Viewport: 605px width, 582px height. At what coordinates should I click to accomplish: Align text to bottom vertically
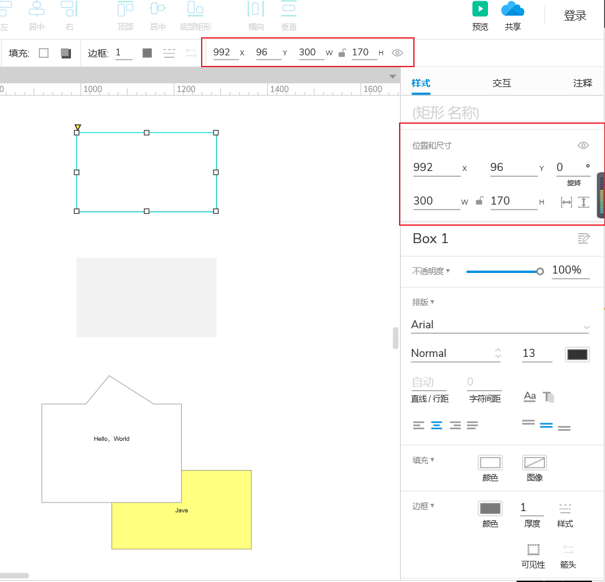click(x=564, y=428)
